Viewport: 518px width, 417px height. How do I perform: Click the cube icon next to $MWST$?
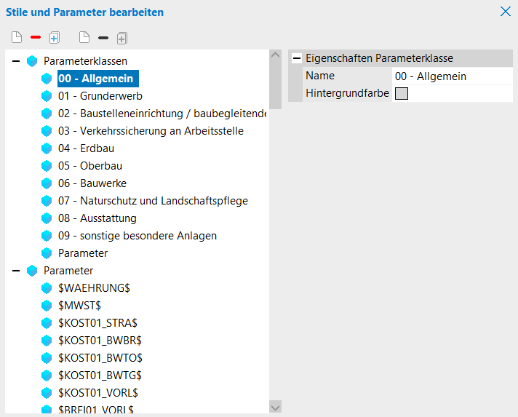47,306
